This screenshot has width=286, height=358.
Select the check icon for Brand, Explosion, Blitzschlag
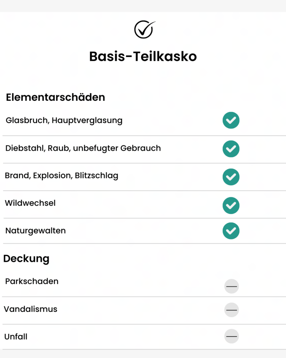231,177
